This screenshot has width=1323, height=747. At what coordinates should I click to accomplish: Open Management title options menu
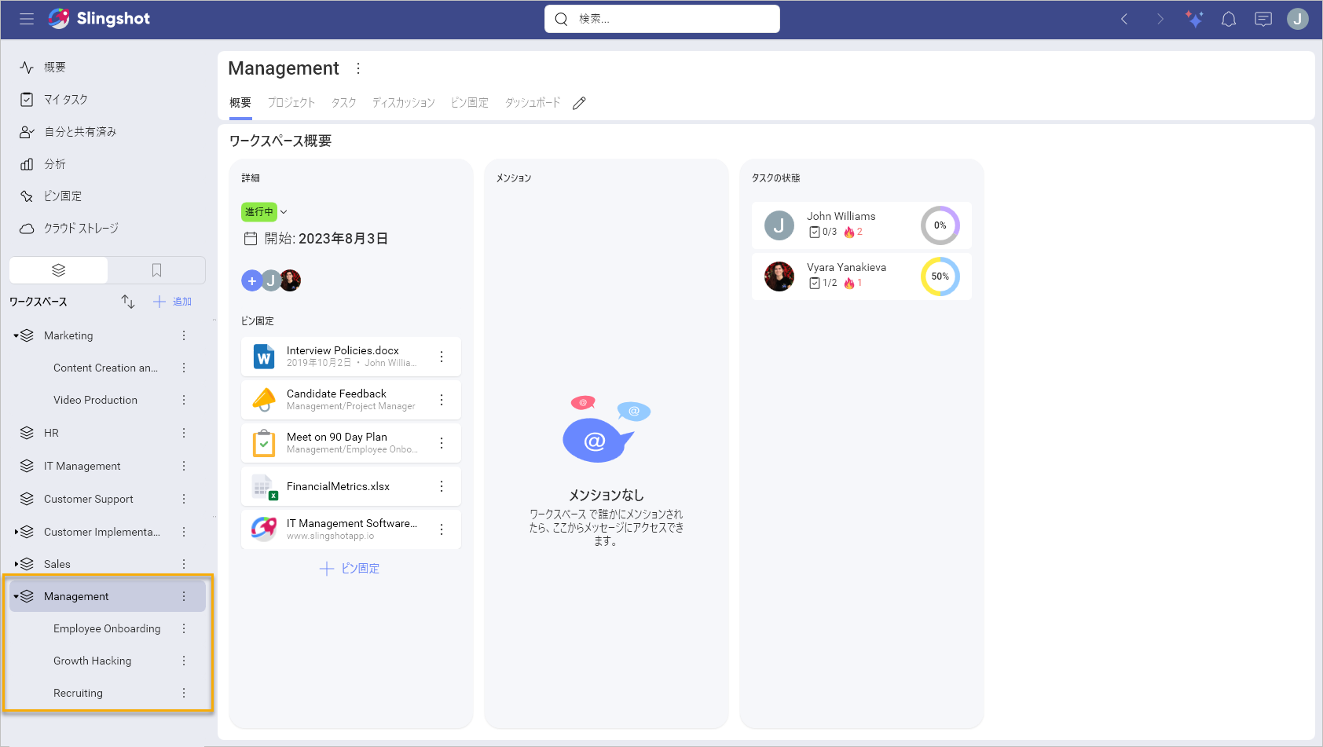pos(358,68)
